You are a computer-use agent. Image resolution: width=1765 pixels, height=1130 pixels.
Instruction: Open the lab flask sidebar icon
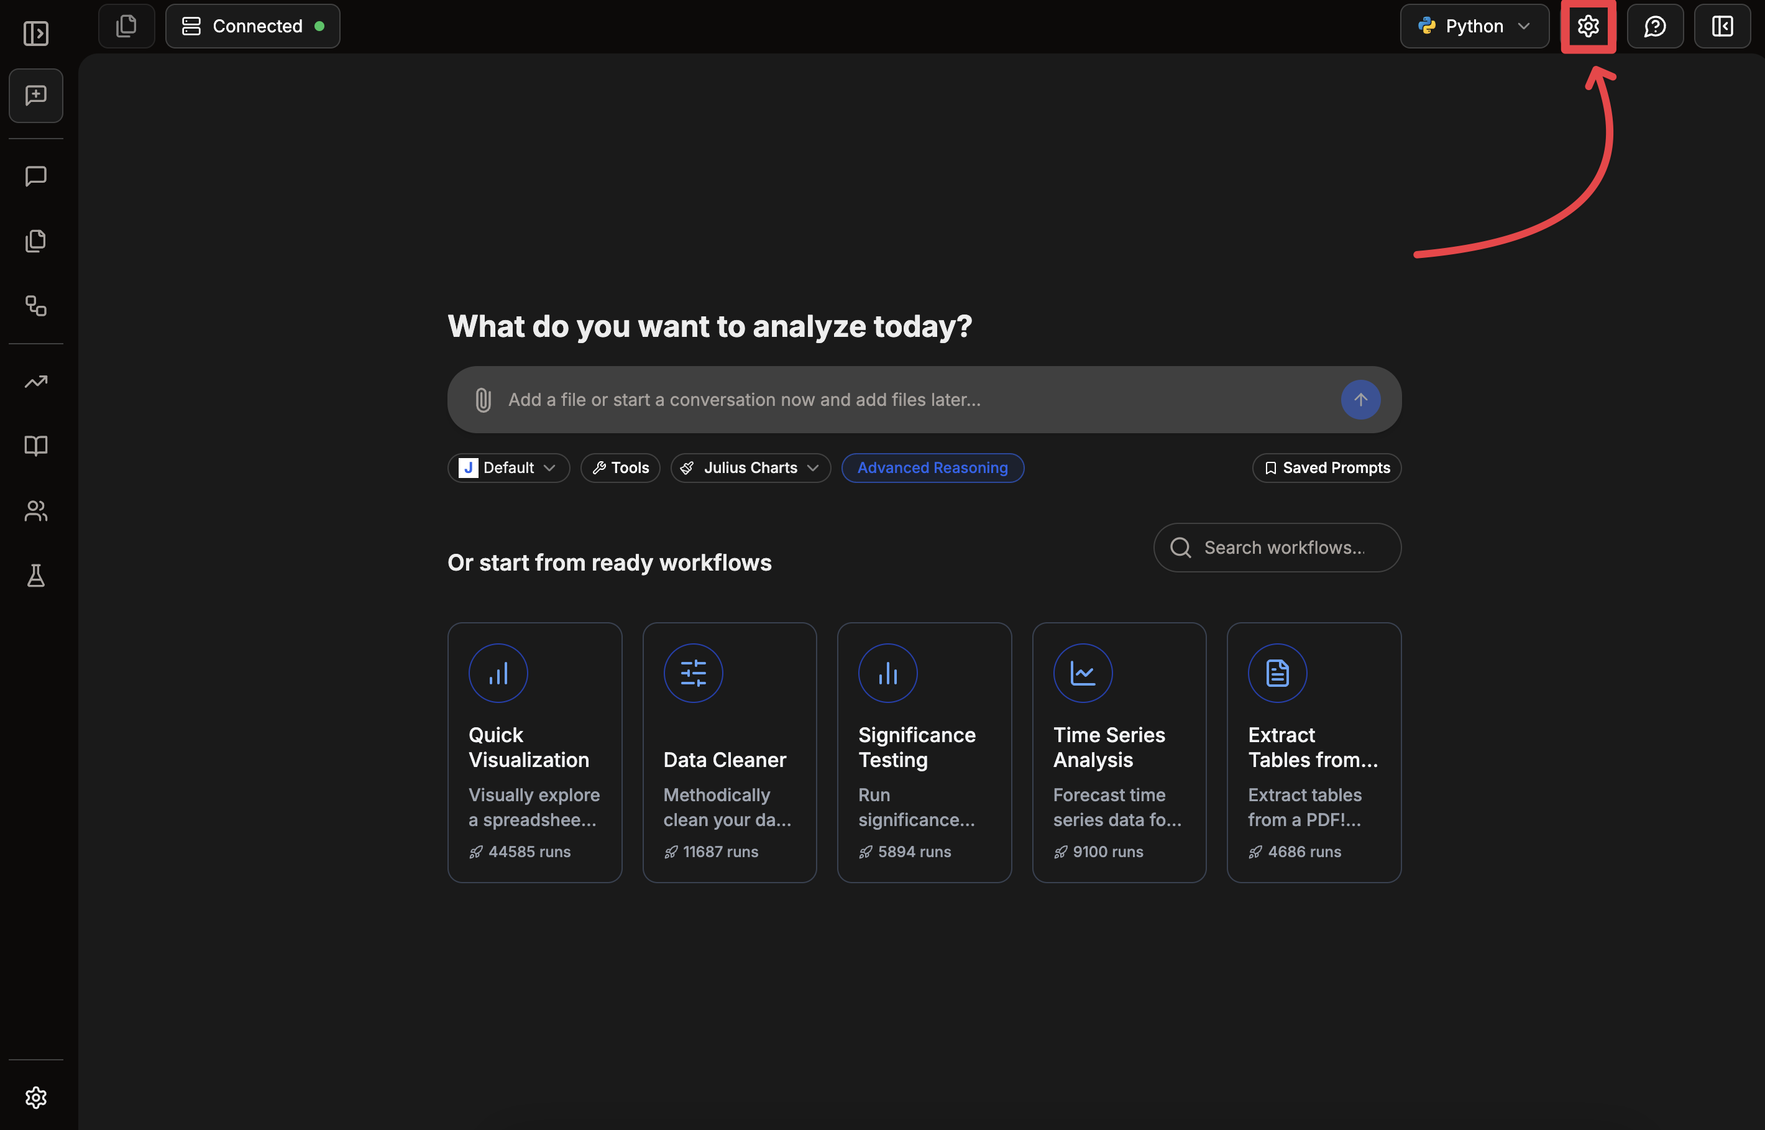(x=35, y=576)
